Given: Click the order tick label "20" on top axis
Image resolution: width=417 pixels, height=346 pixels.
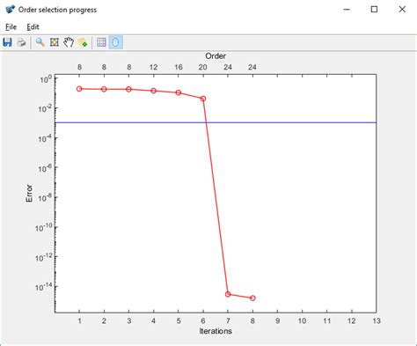Looking at the screenshot, I should [x=203, y=67].
